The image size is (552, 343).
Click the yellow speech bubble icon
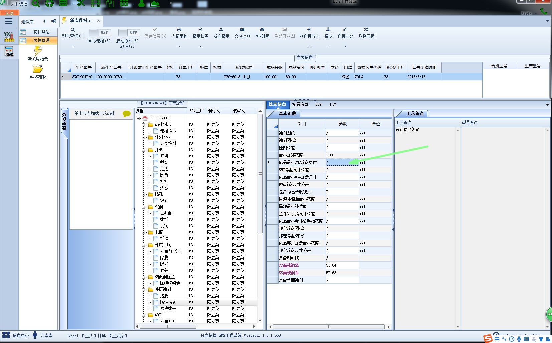tap(127, 114)
